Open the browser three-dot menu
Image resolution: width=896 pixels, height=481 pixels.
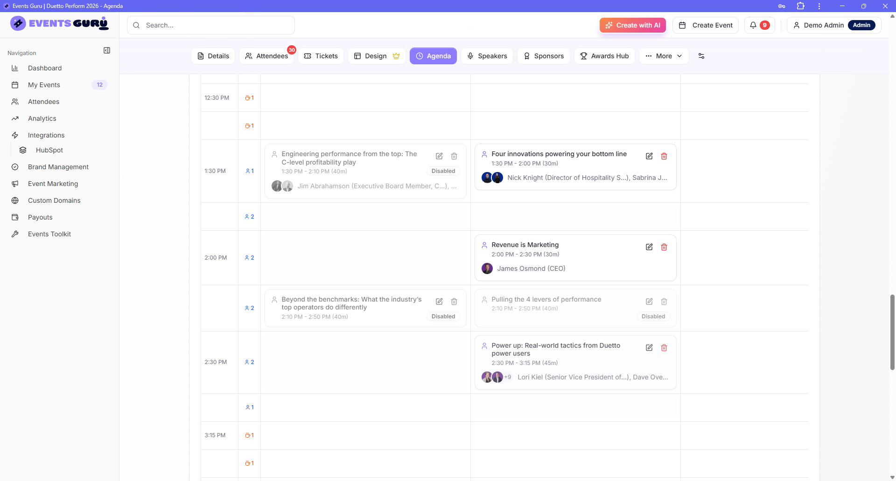819,6
